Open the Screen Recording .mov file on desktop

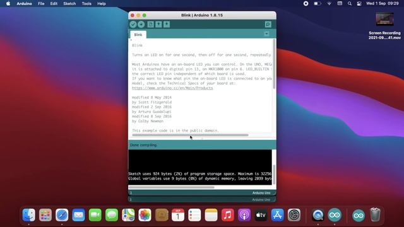click(384, 26)
